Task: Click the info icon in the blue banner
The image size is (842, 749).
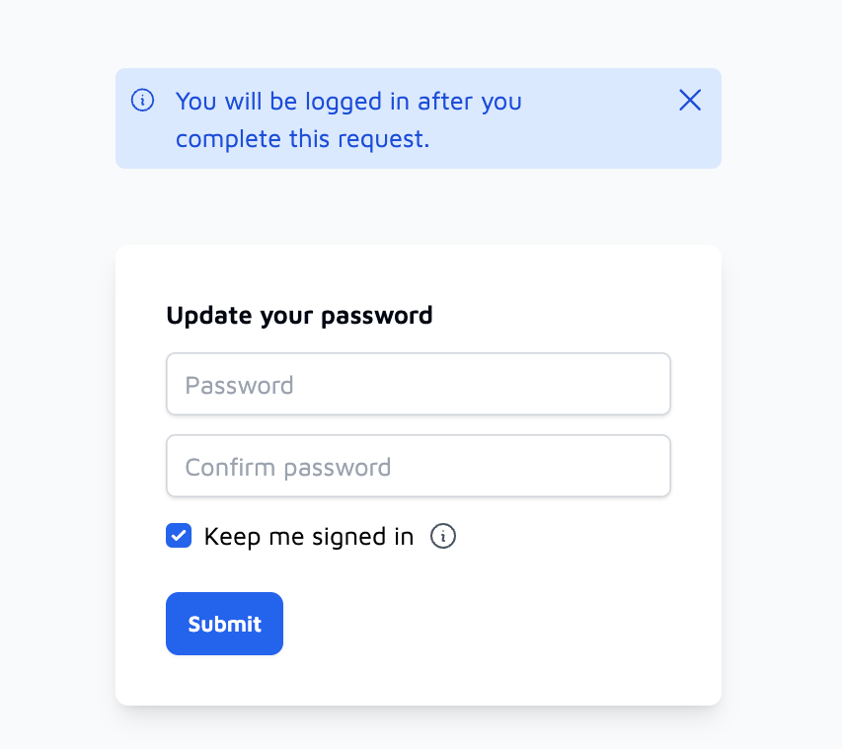Action: point(142,101)
